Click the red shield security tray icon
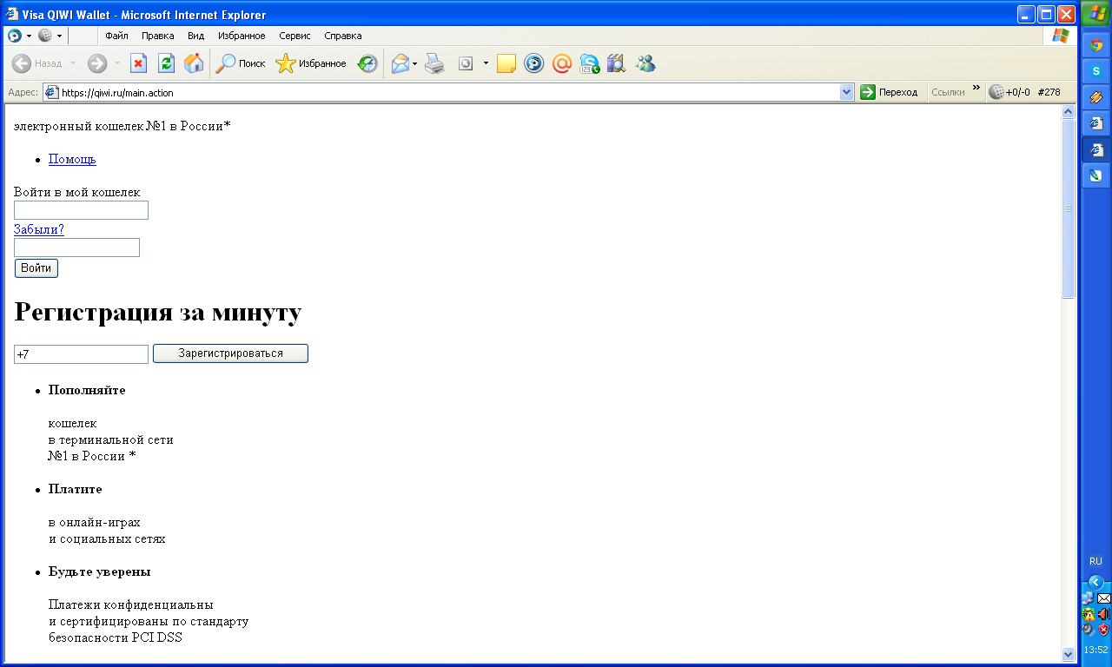Viewport: 1112px width, 667px height. coord(1103,629)
